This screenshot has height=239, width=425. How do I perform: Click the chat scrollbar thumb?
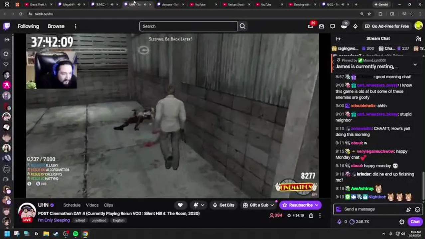[x=423, y=186]
